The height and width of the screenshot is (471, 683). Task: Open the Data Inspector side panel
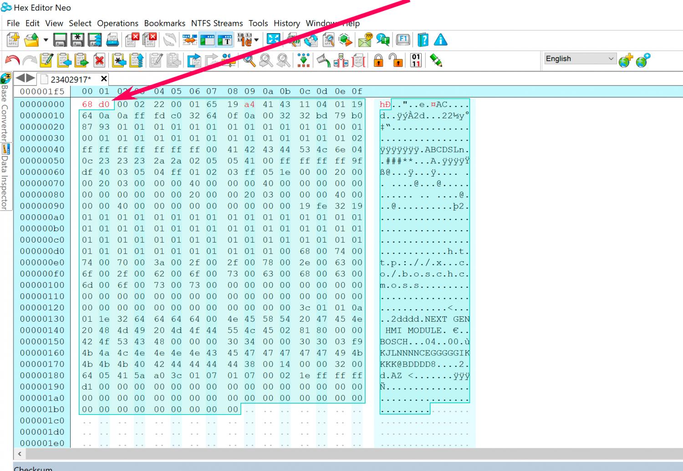(x=5, y=177)
